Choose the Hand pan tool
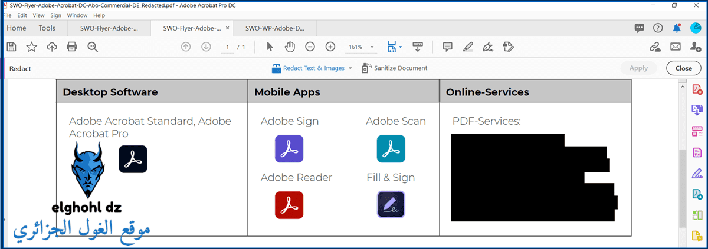This screenshot has width=708, height=249. [x=290, y=47]
